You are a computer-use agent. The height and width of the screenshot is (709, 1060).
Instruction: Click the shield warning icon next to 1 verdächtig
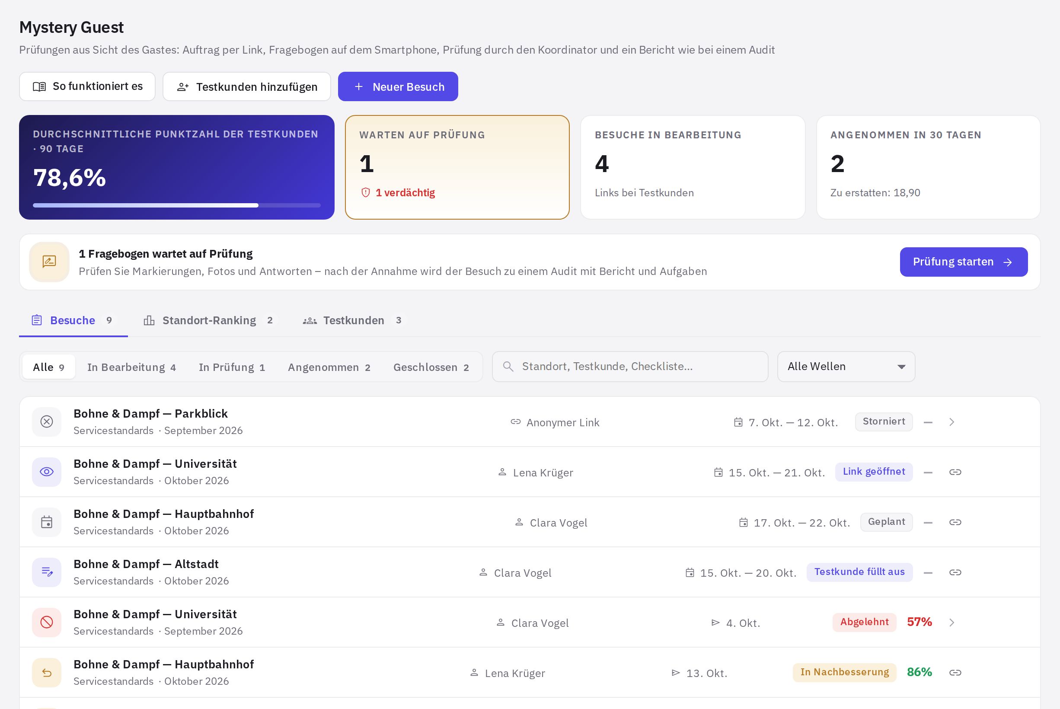(x=366, y=193)
